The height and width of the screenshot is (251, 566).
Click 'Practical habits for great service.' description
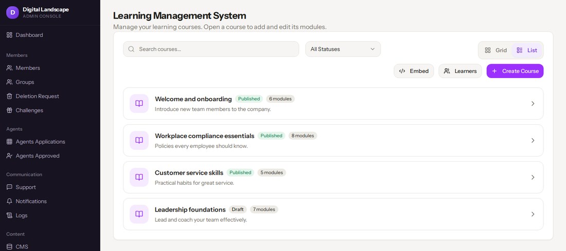194,183
